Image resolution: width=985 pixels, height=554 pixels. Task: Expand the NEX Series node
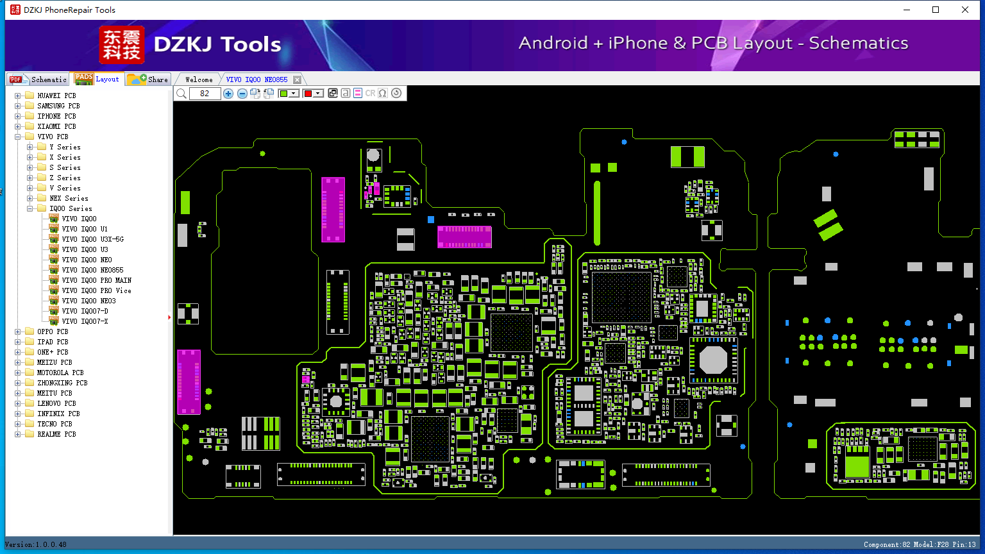click(x=29, y=198)
